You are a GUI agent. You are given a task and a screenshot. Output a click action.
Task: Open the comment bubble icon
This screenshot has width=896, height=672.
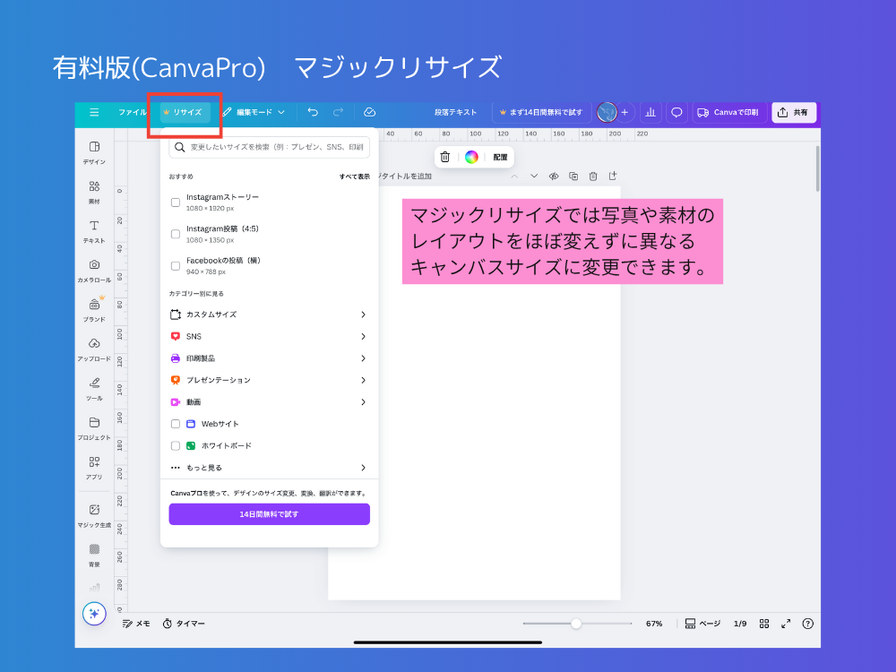click(676, 112)
